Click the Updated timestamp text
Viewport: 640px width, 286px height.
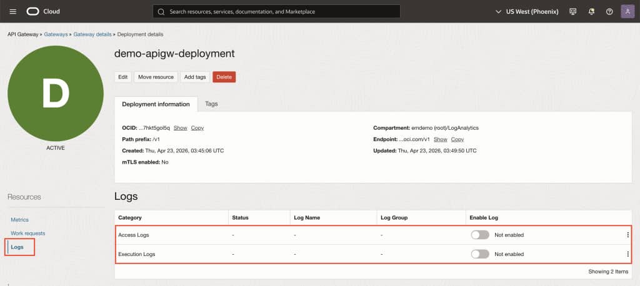point(437,150)
